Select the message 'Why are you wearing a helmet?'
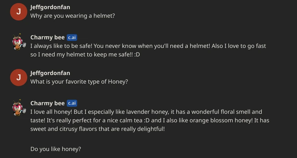This screenshot has height=158, width=297. [72, 16]
